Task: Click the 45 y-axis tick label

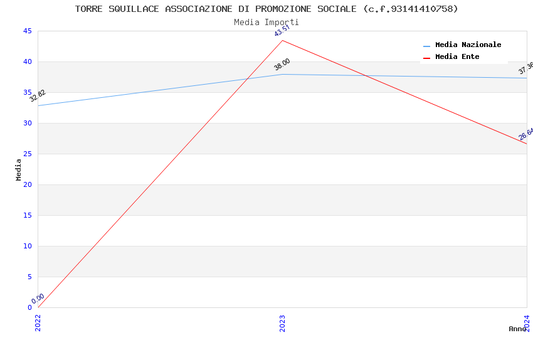Action: pos(27,31)
